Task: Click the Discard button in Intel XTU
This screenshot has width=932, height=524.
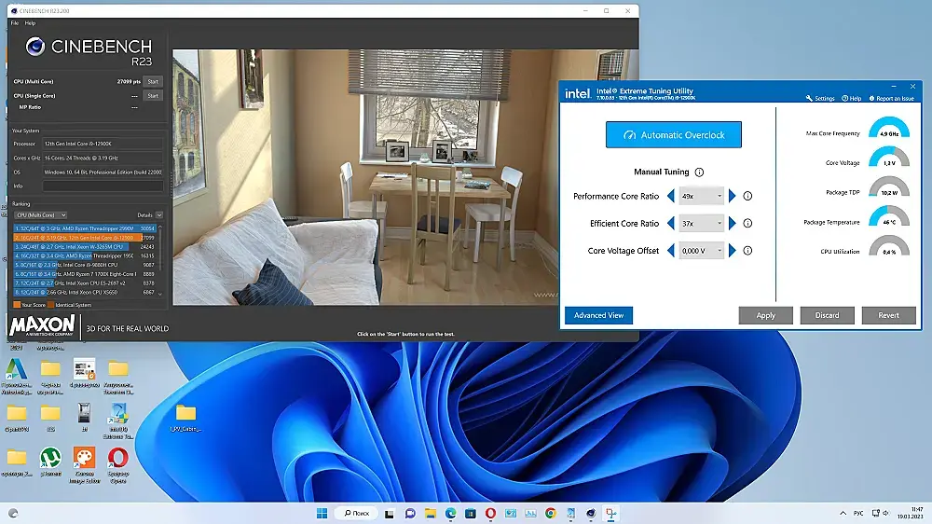Action: pos(827,315)
